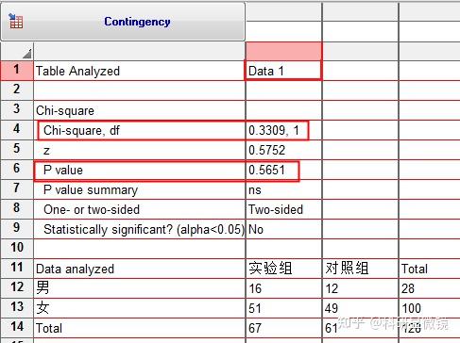Click the value '0.5651'
Image resolution: width=460 pixels, height=343 pixels.
266,170
